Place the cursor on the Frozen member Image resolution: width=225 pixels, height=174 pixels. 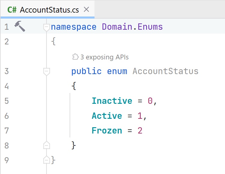[x=107, y=130]
